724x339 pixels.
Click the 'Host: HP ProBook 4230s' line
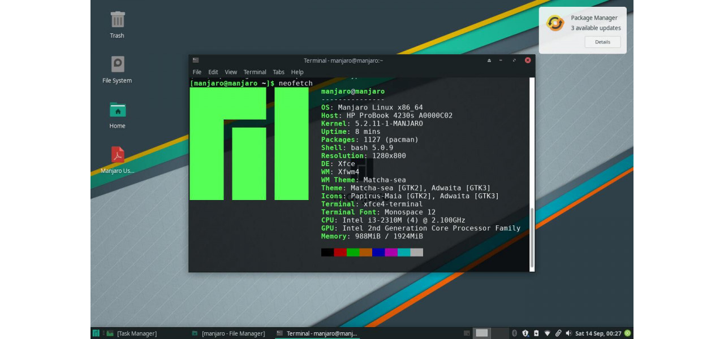387,115
